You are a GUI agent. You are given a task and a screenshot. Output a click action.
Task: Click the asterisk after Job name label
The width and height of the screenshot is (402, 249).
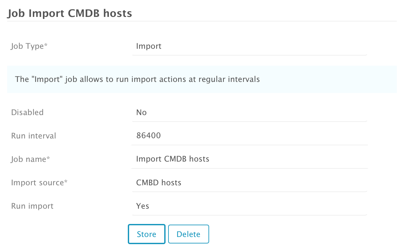coord(48,159)
